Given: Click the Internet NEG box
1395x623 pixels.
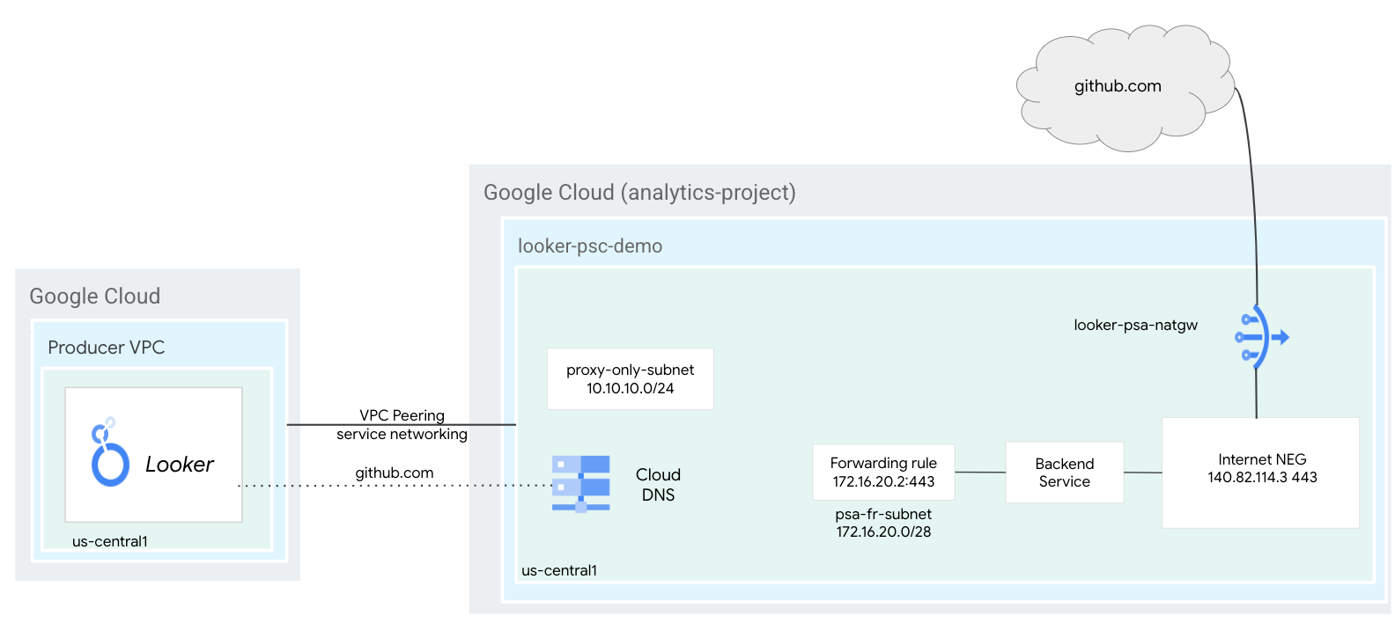Looking at the screenshot, I should point(1261,472).
